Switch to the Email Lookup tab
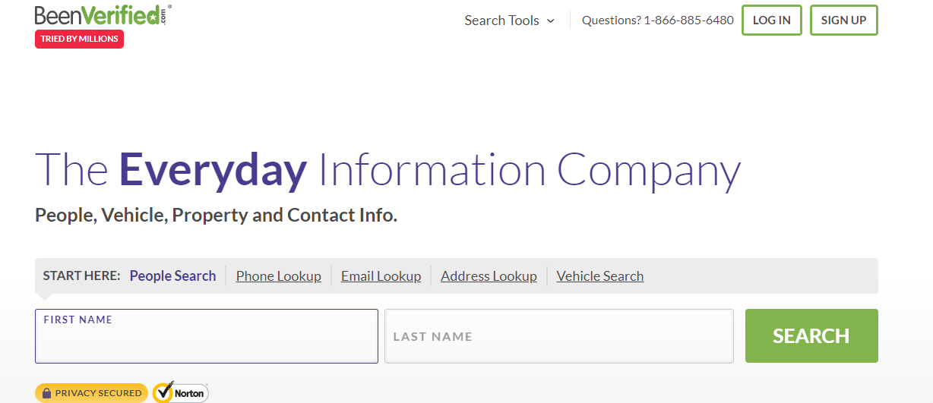This screenshot has height=403, width=933. (x=381, y=276)
